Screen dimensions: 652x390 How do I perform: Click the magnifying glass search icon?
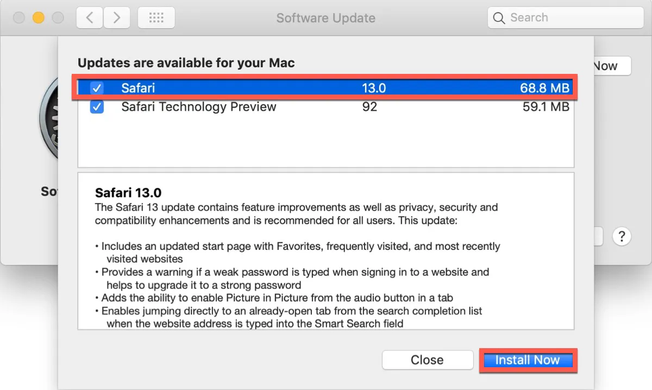[x=499, y=18]
